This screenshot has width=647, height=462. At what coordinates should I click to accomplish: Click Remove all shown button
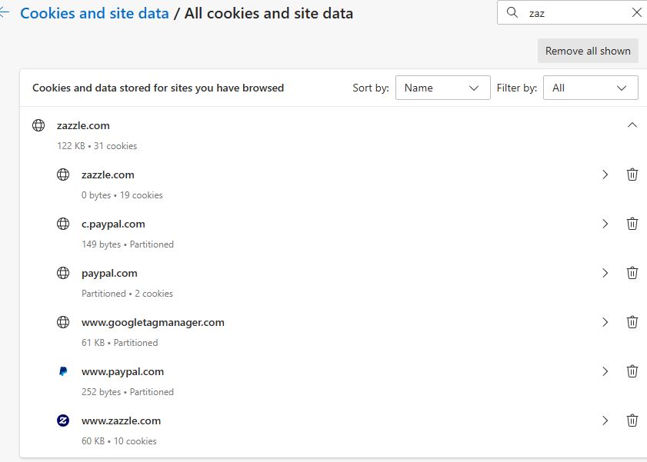pyautogui.click(x=588, y=51)
